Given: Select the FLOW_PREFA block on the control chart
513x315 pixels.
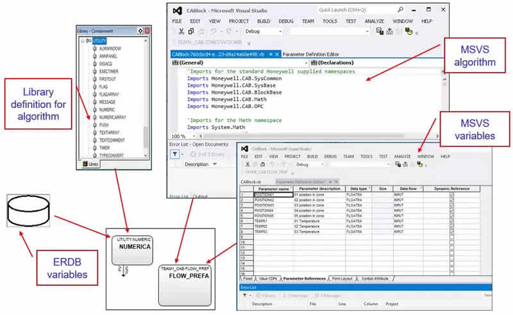Looking at the screenshot, I should (185, 285).
